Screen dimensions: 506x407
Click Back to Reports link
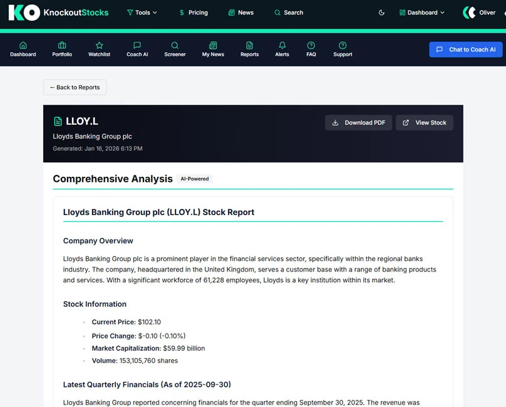[x=75, y=87]
